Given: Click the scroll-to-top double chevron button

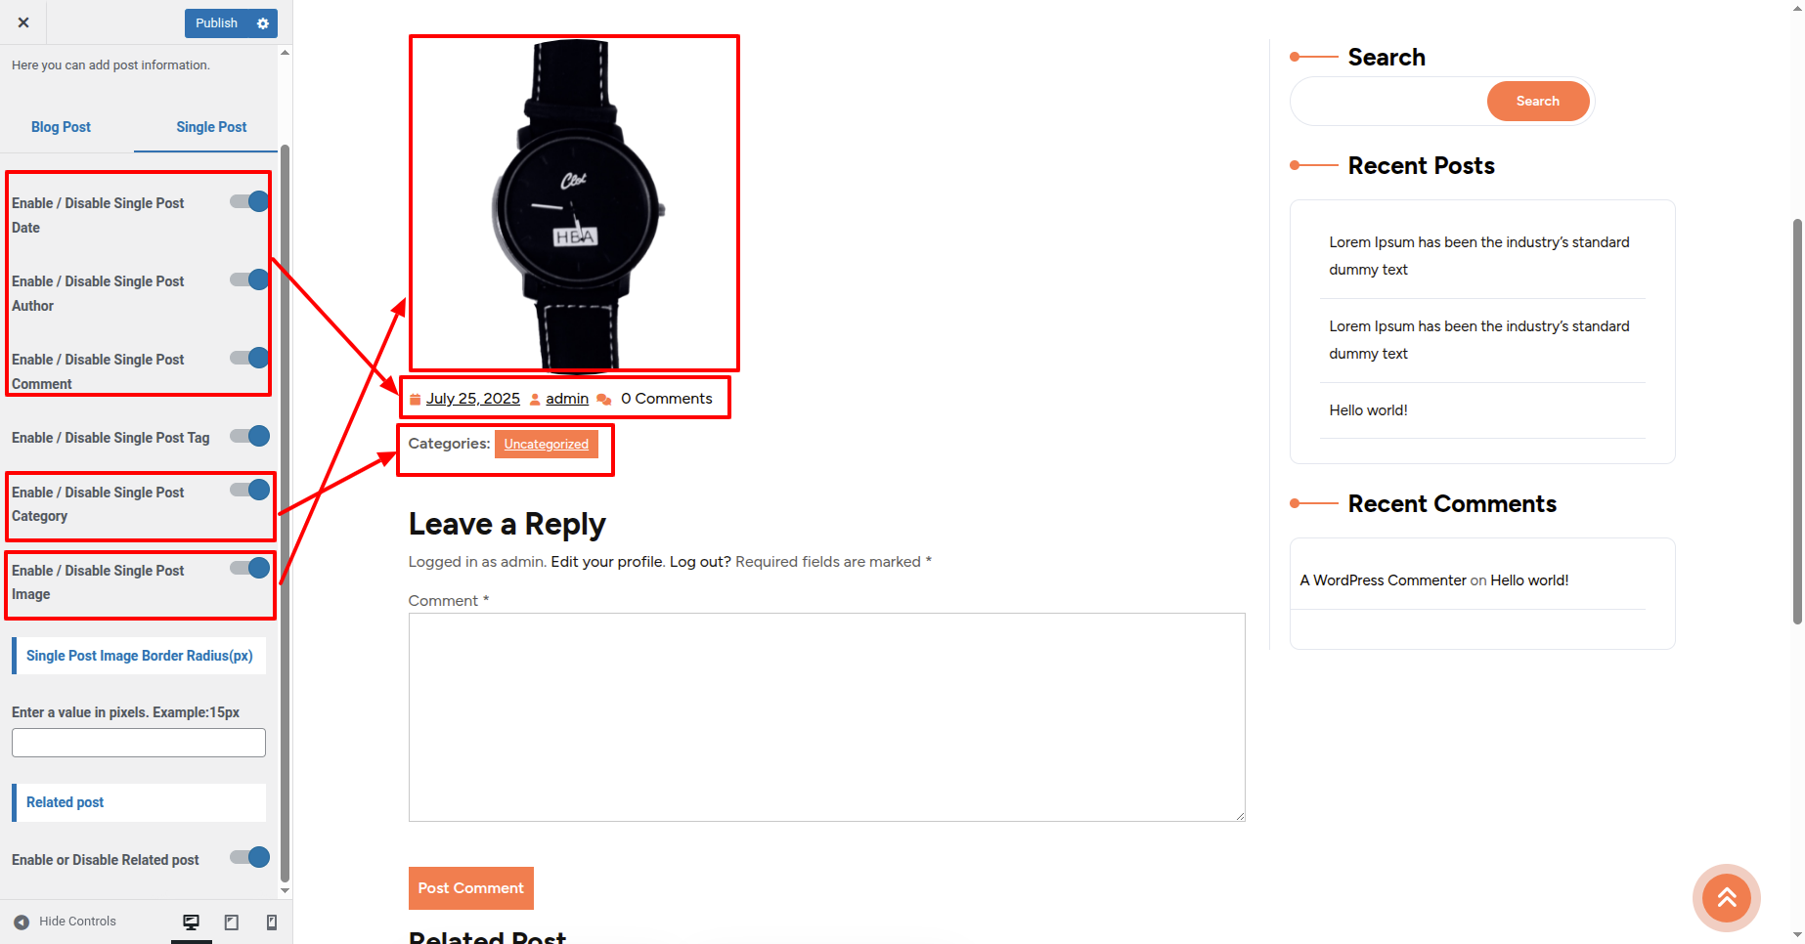Looking at the screenshot, I should pos(1727,897).
